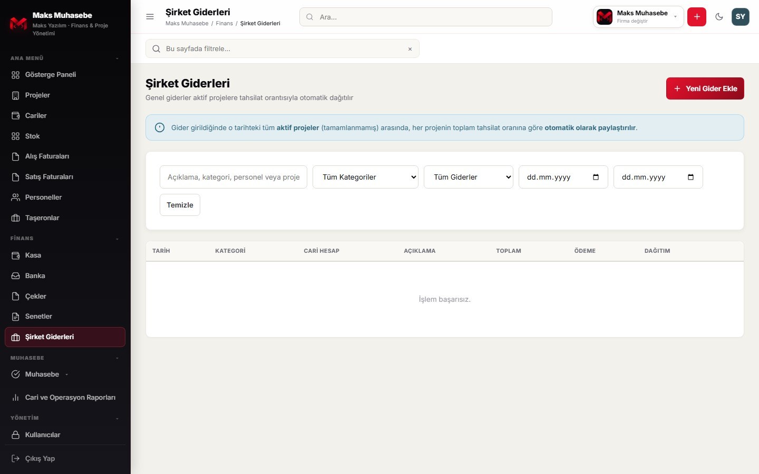Click the Çıkış Yap logout icon
Viewport: 759px width, 474px height.
click(16, 458)
